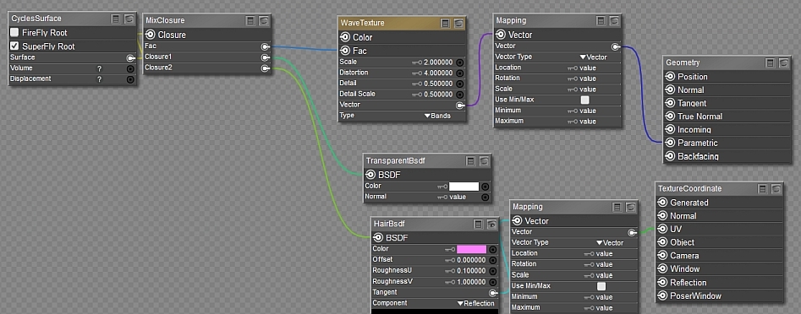Click the TextureCoordinate Generated output plug
This screenshot has width=801, height=314.
coord(662,203)
